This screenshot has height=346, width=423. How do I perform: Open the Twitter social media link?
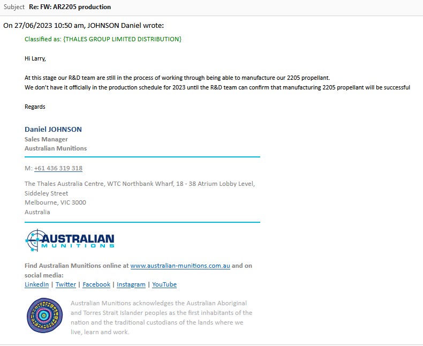pyautogui.click(x=65, y=284)
